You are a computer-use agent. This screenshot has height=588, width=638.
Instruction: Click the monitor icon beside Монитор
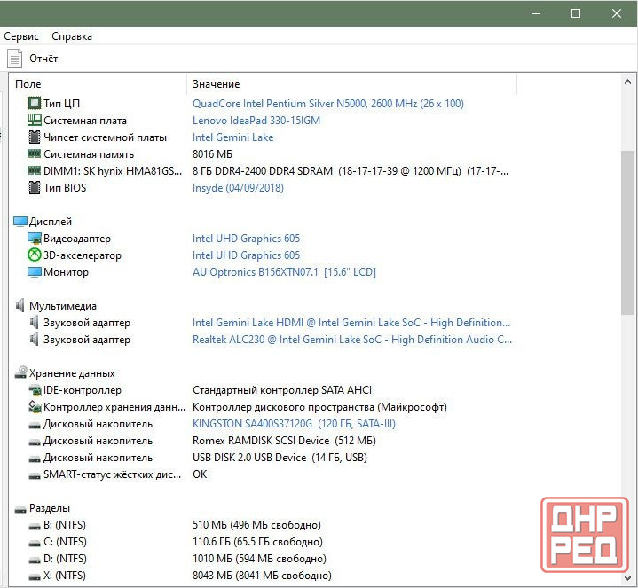tap(35, 272)
